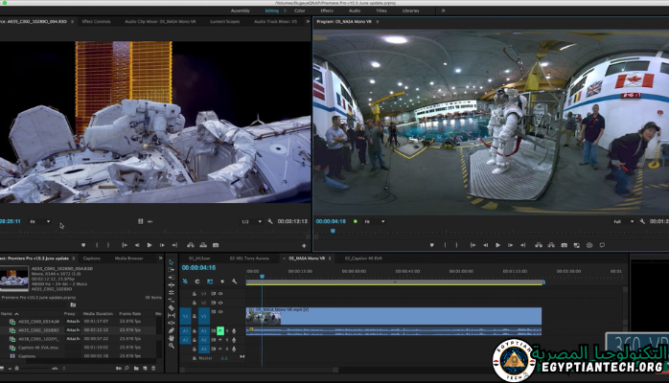Click the Program monitor scrub bar playhead

[333, 231]
